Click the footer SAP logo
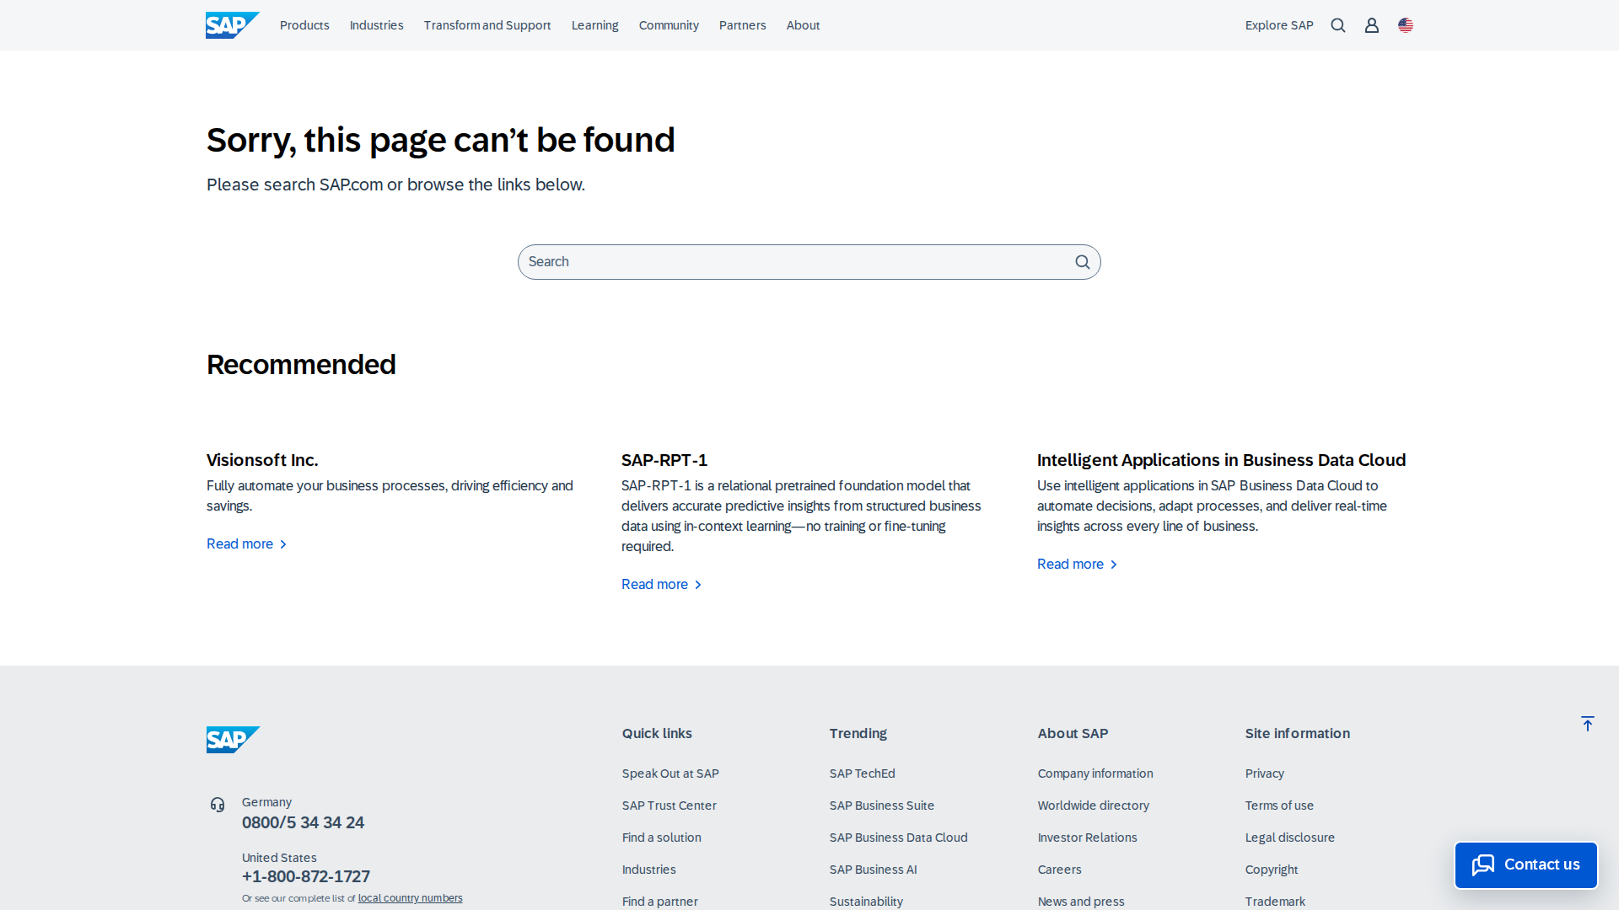This screenshot has height=910, width=1619. pos(233,739)
